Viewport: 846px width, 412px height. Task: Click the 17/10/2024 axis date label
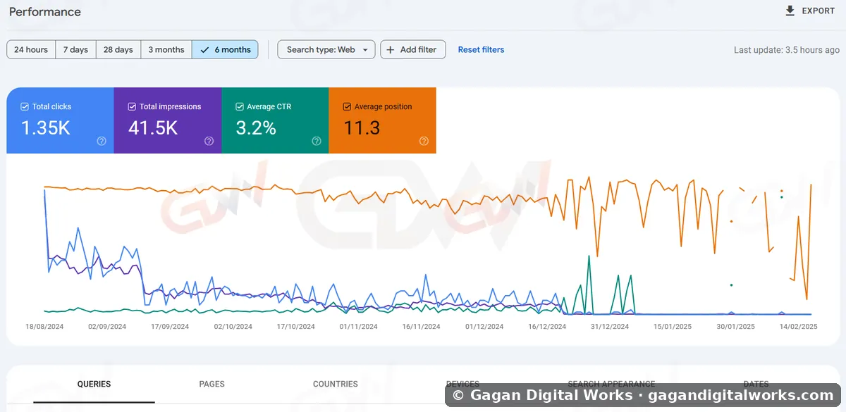(x=295, y=327)
